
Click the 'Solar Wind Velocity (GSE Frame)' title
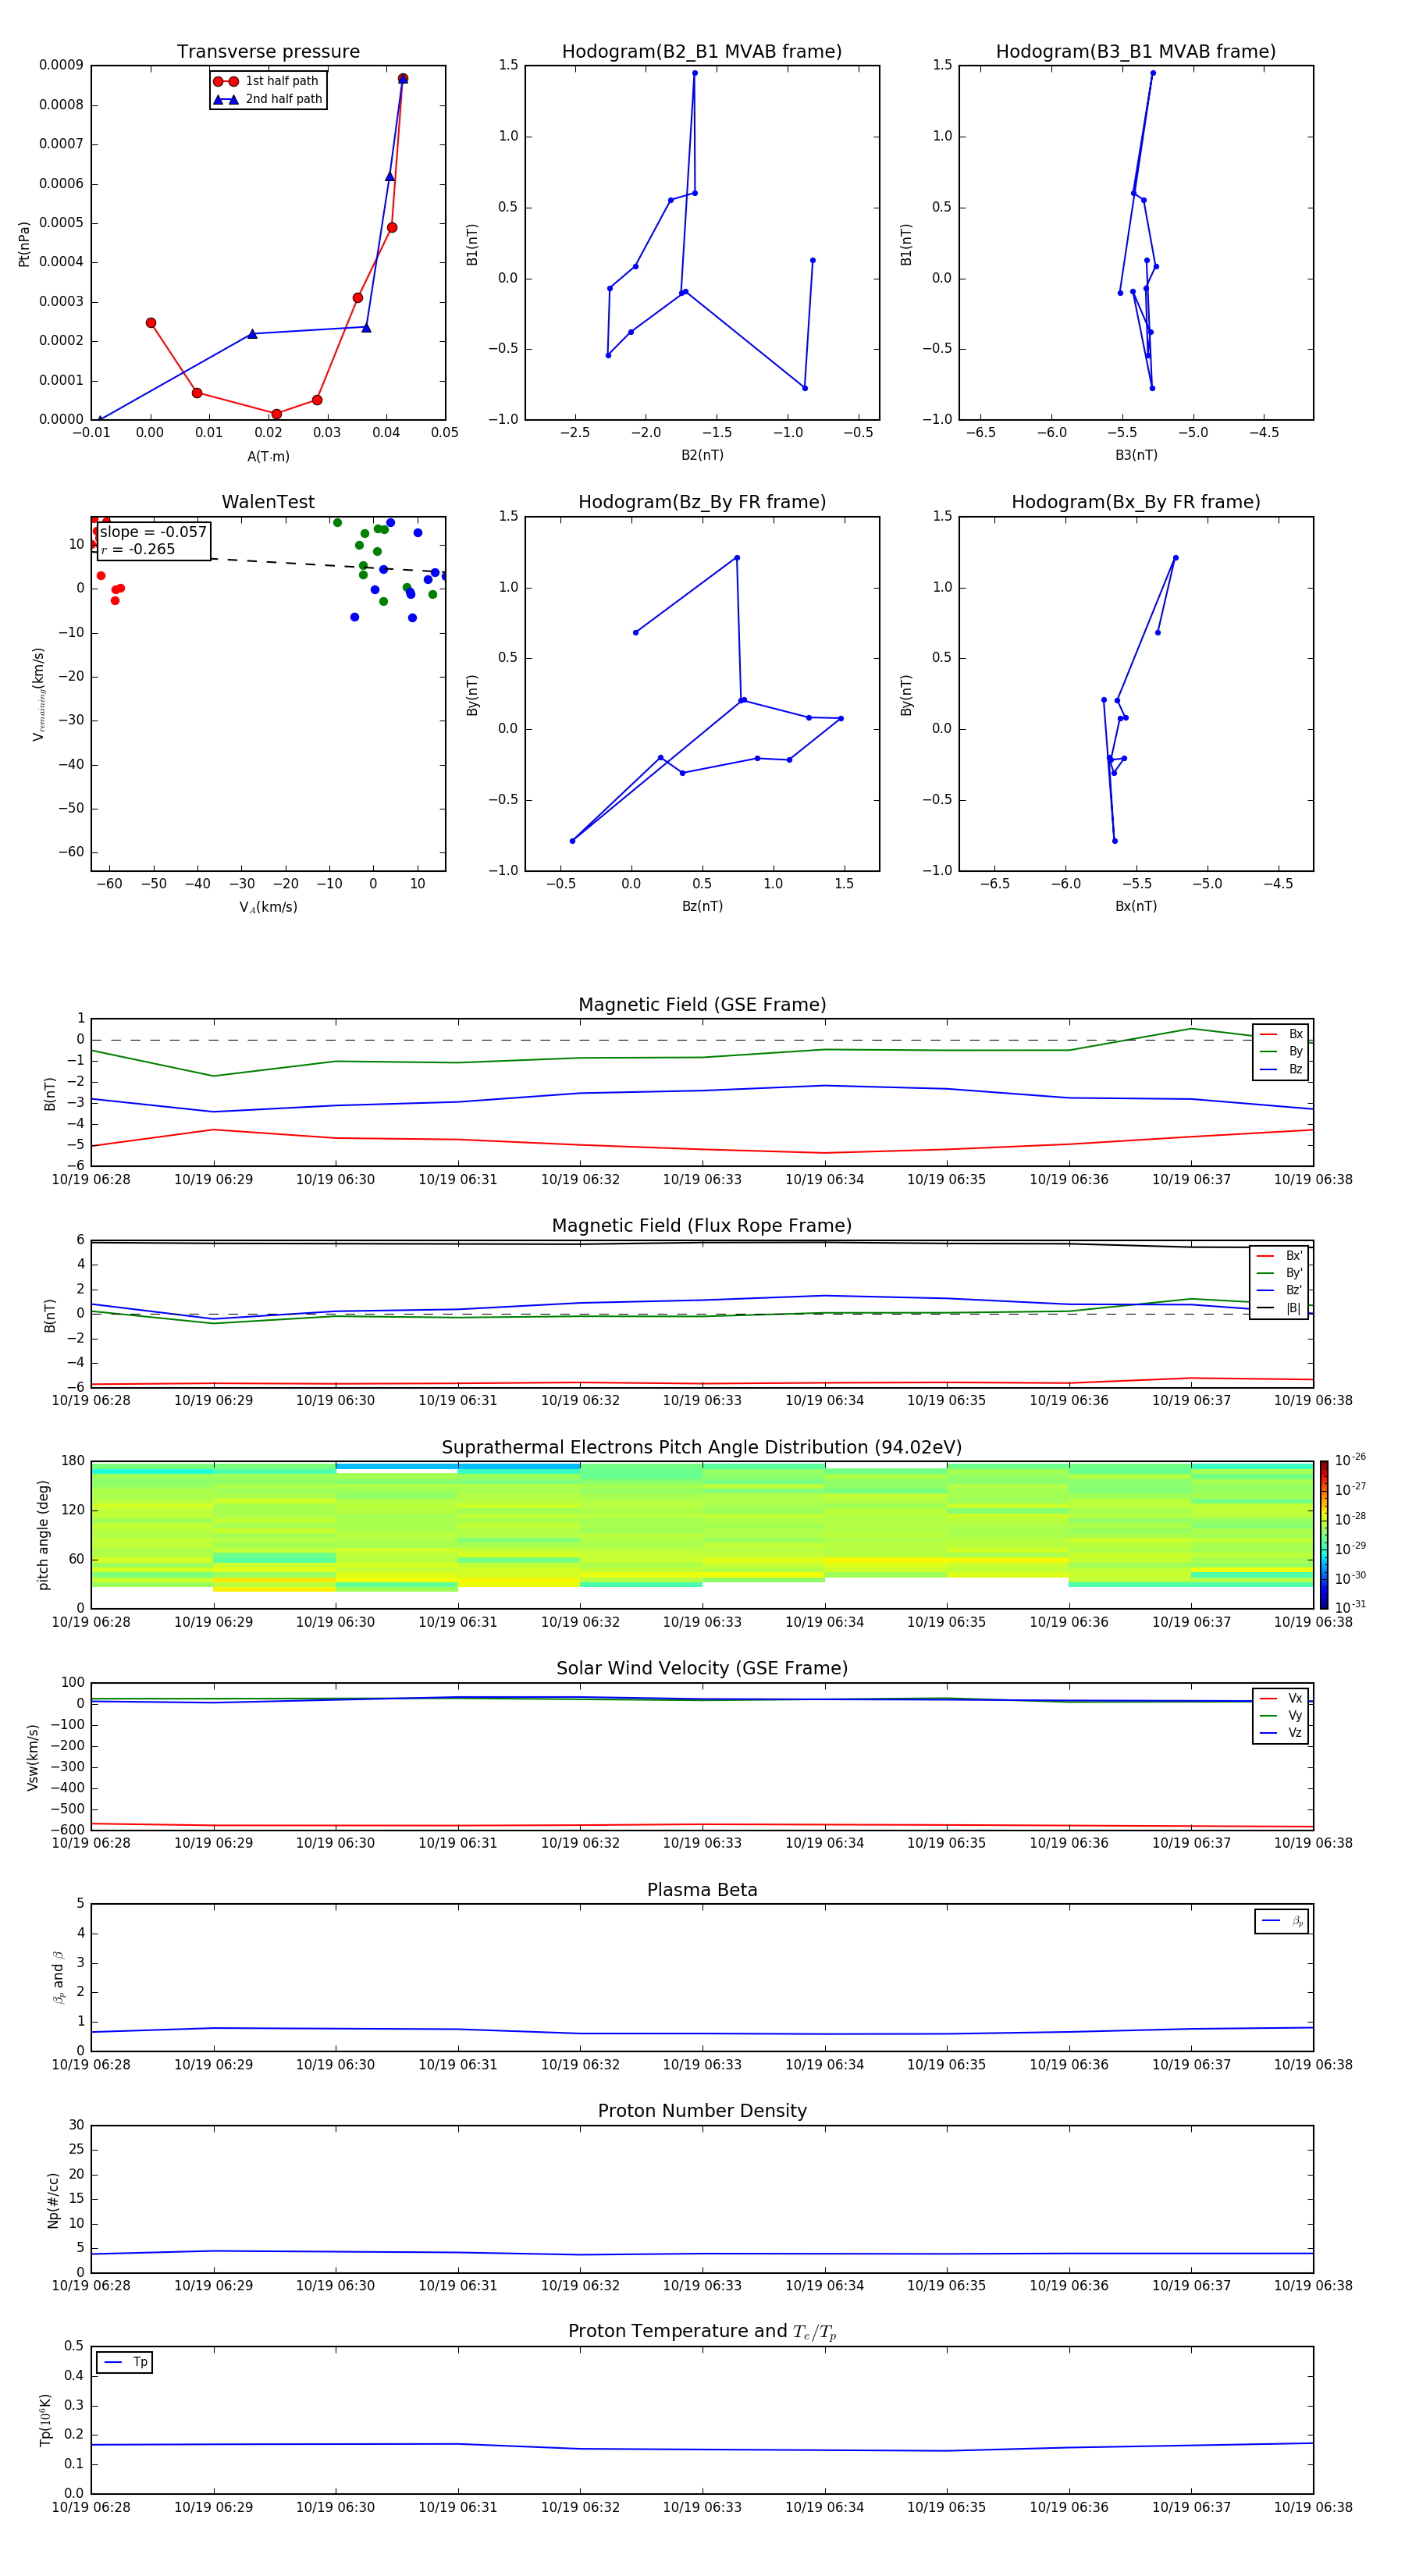tap(702, 1668)
